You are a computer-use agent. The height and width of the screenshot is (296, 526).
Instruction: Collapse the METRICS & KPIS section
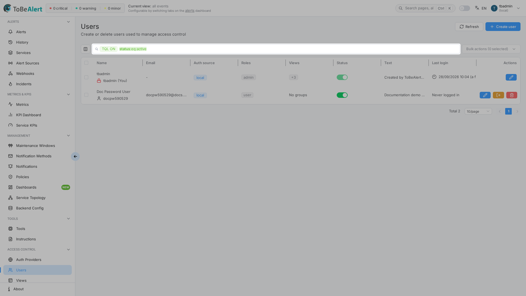[39, 94]
